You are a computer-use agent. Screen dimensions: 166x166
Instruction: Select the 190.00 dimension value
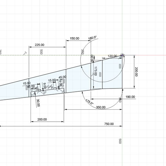click(130, 97)
